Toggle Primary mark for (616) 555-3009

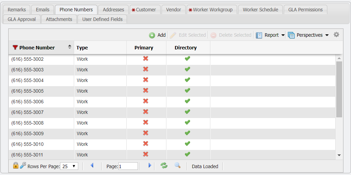point(145,133)
